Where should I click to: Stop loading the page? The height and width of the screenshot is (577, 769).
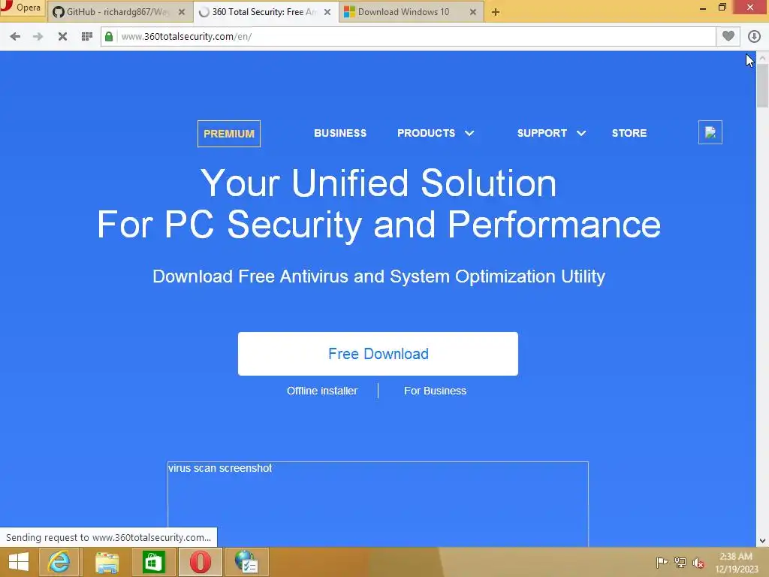62,36
